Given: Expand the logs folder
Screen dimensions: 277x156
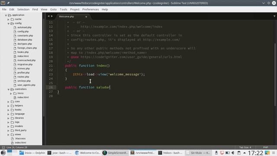Looking at the screenshot, I should pos(9,122).
